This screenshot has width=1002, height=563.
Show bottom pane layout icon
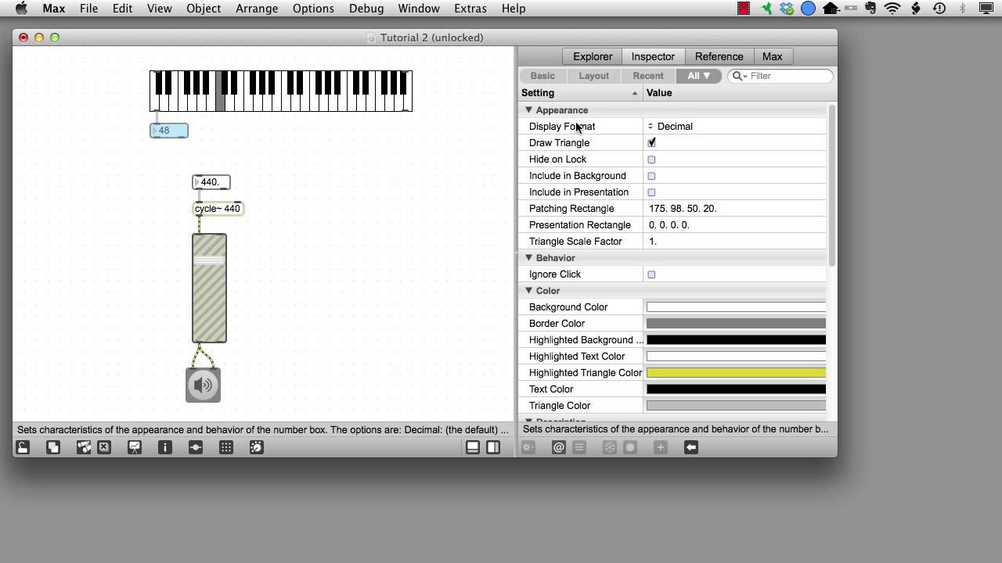pos(473,447)
